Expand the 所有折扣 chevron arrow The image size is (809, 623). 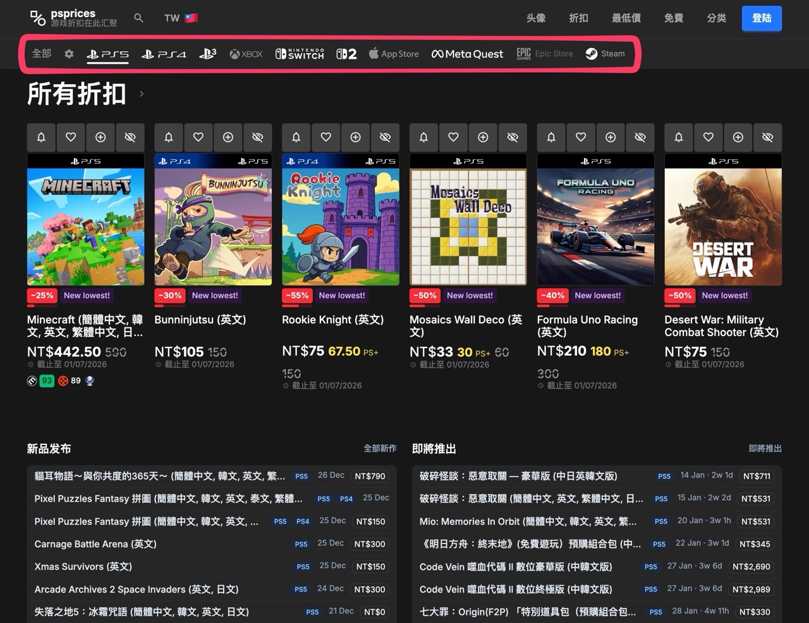(x=142, y=94)
